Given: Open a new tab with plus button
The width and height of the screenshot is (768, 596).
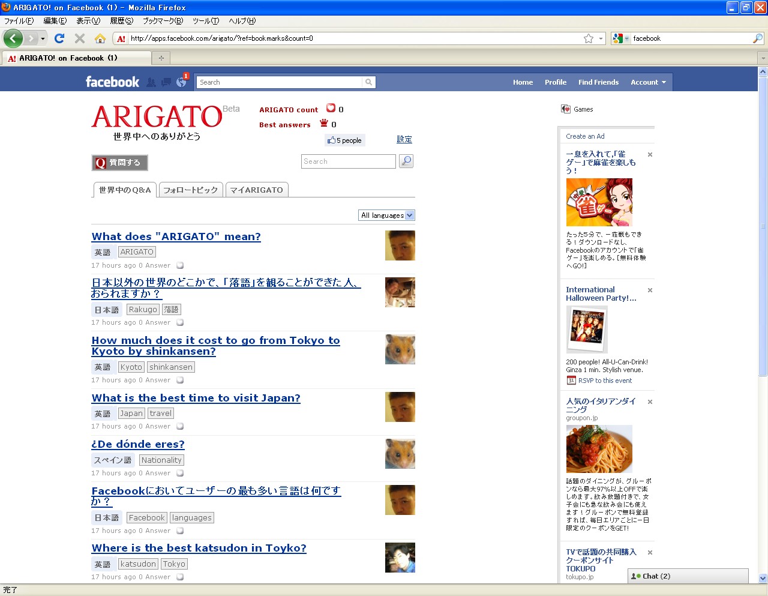Looking at the screenshot, I should [x=161, y=58].
